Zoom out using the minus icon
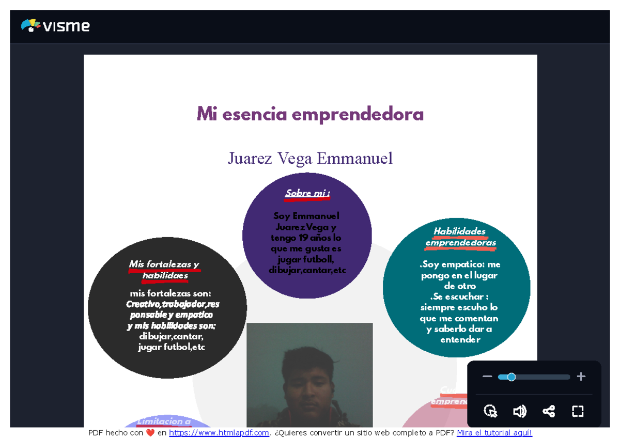This screenshot has height=438, width=620. [487, 377]
